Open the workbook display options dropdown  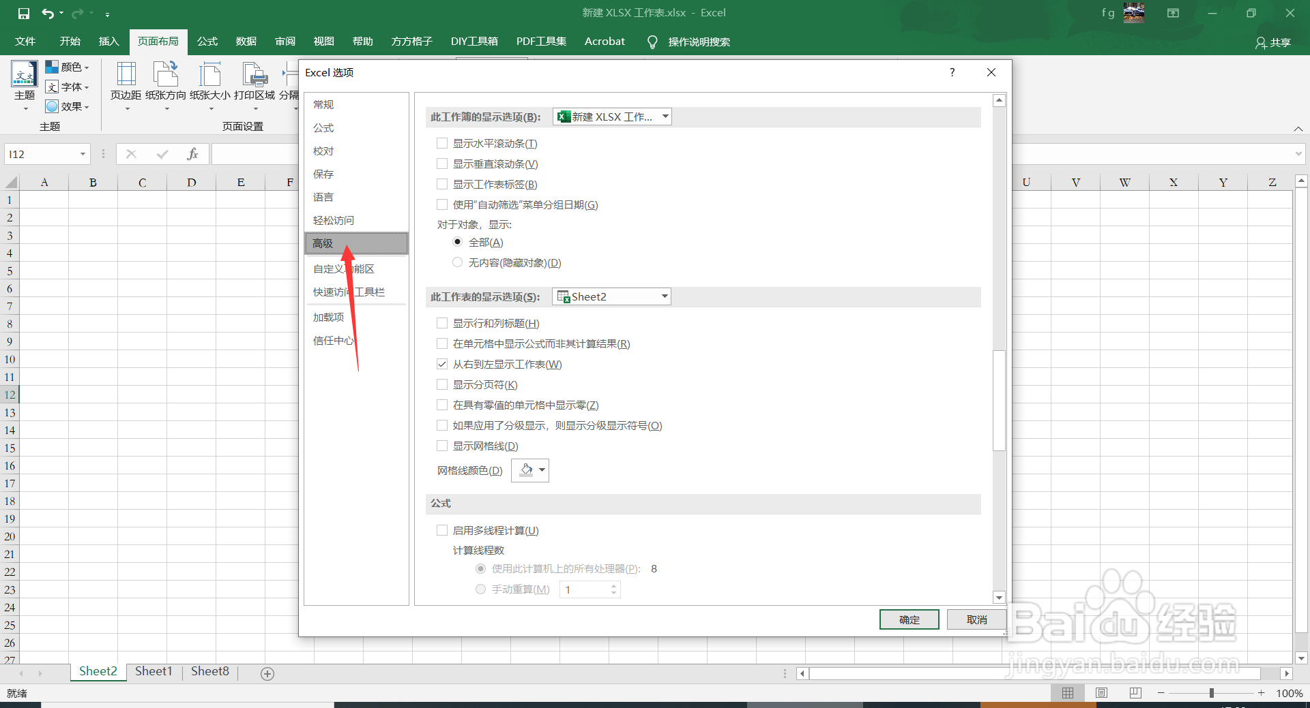click(665, 117)
